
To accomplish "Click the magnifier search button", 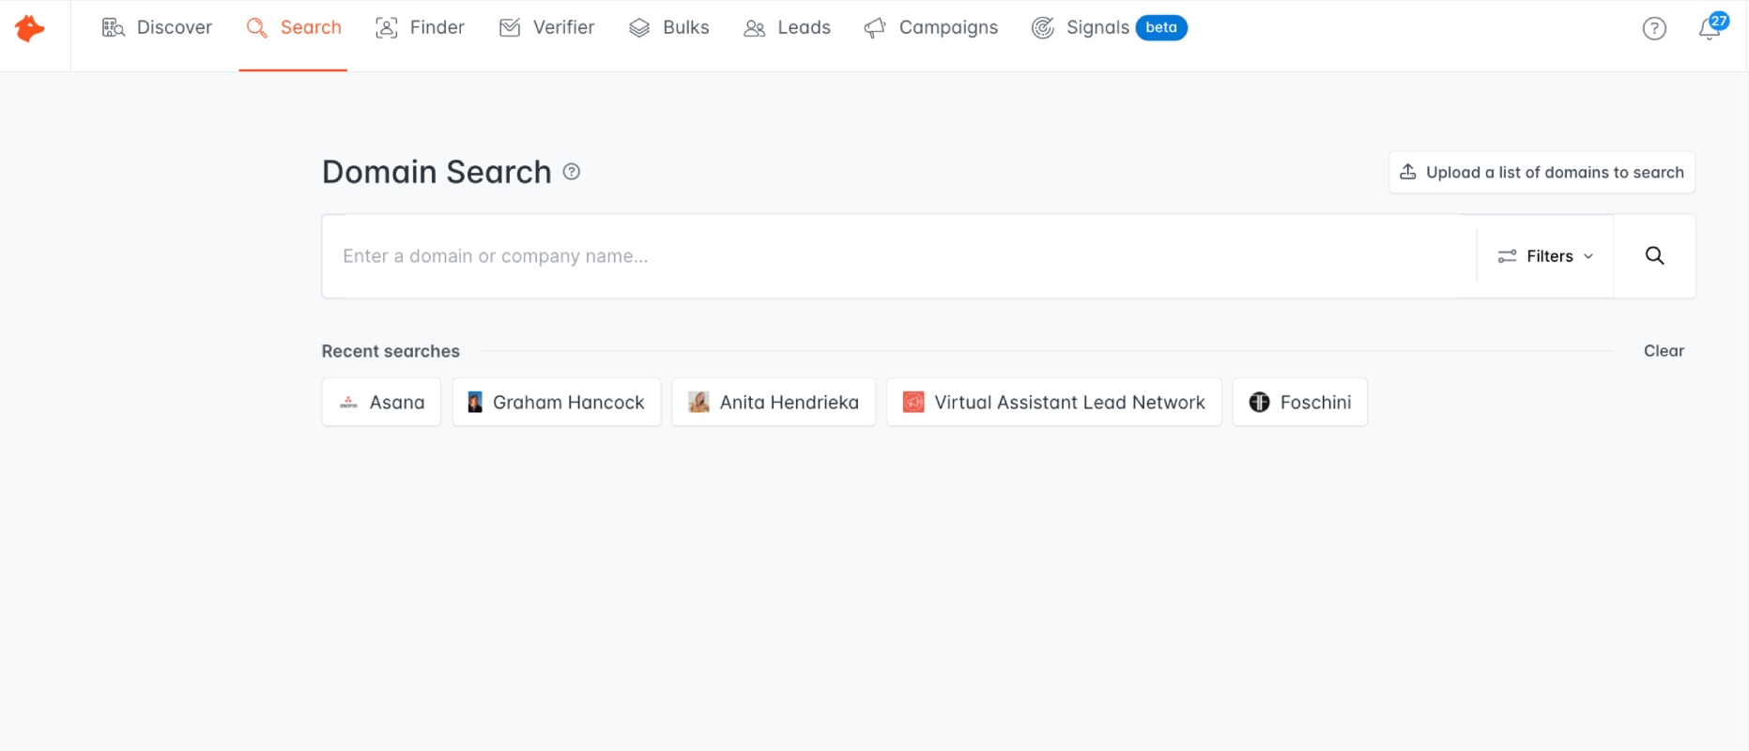I will pyautogui.click(x=1654, y=256).
